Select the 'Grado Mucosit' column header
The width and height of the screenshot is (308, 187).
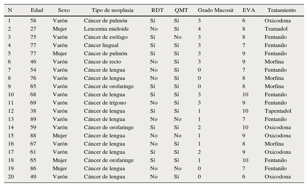[215, 10]
